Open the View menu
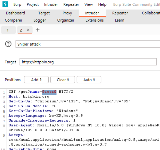This screenshot has width=160, height=150. click(x=89, y=4)
